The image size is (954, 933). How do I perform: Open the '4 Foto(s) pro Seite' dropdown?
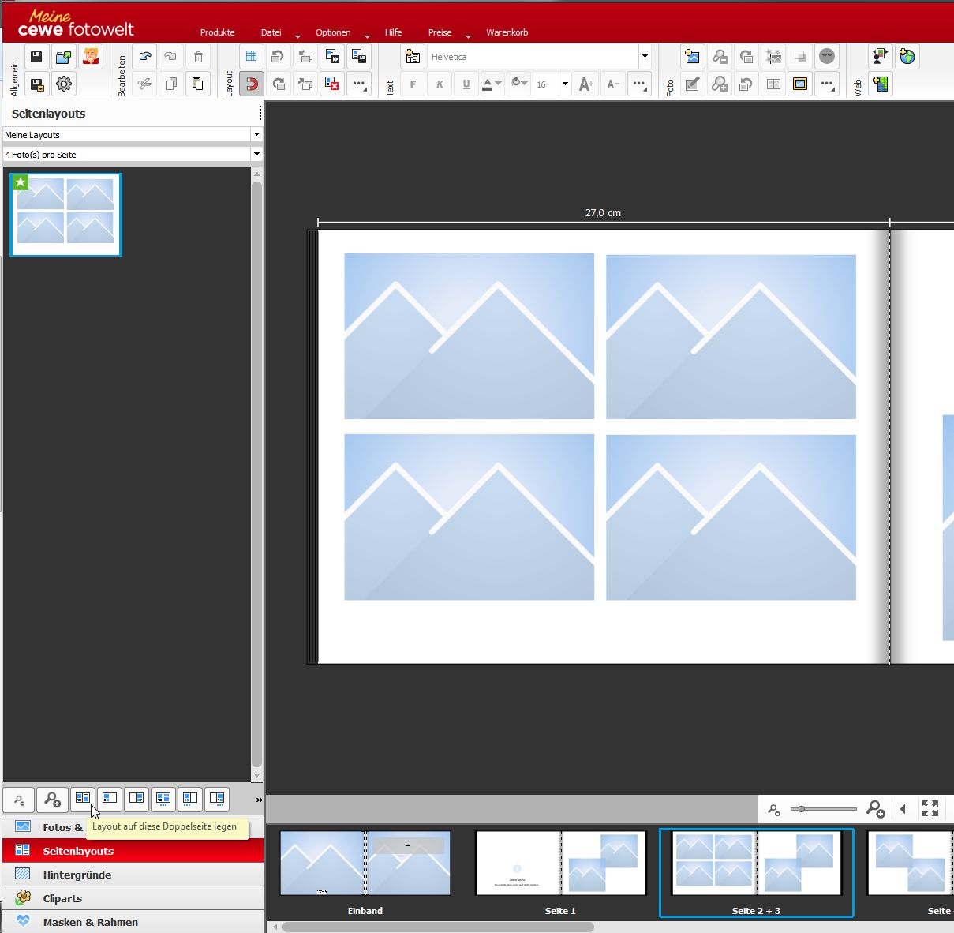(256, 155)
